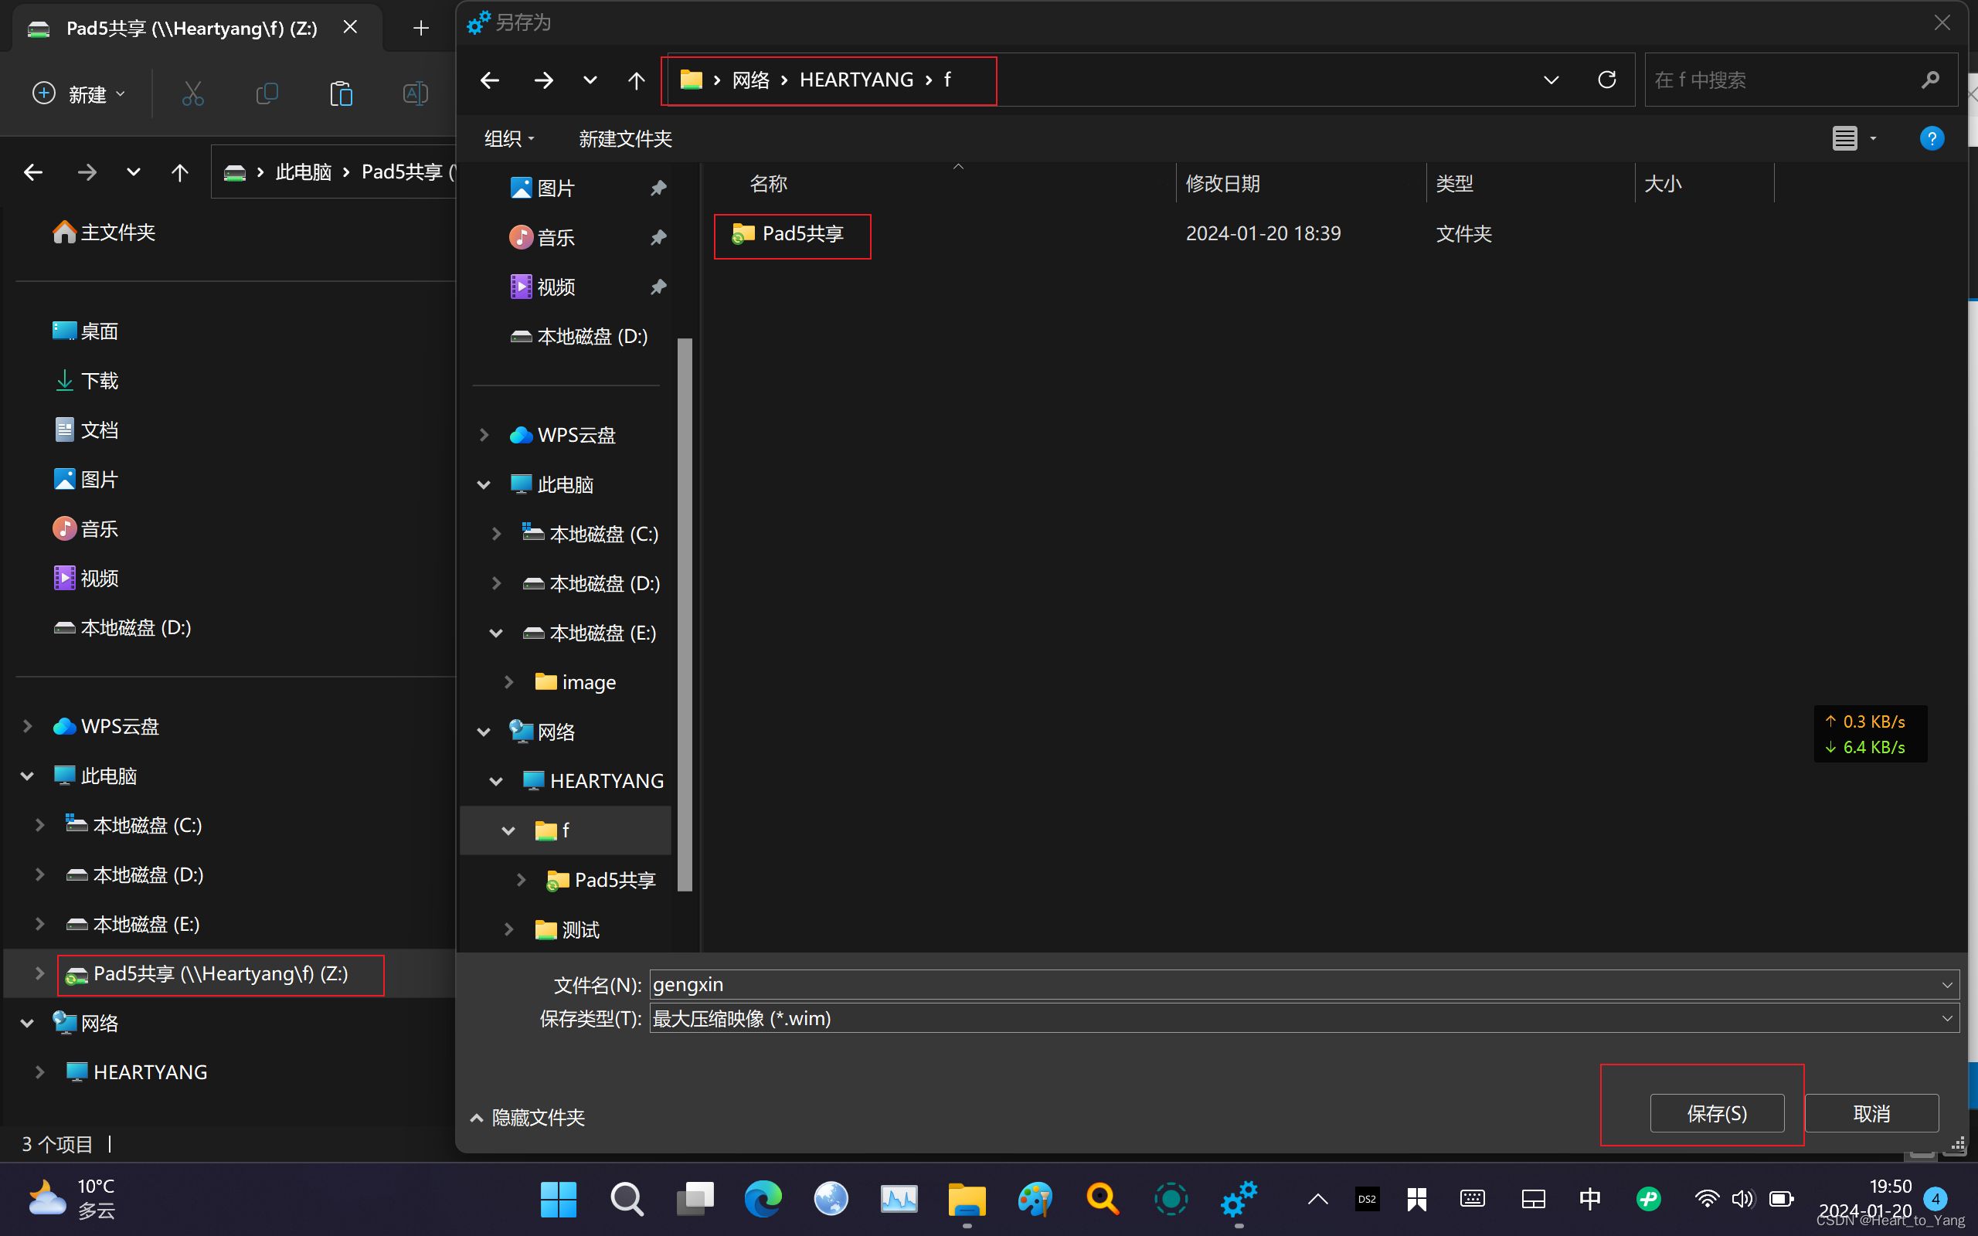This screenshot has width=1978, height=1236.
Task: Click the Back arrow in Save As dialog
Action: pyautogui.click(x=490, y=80)
